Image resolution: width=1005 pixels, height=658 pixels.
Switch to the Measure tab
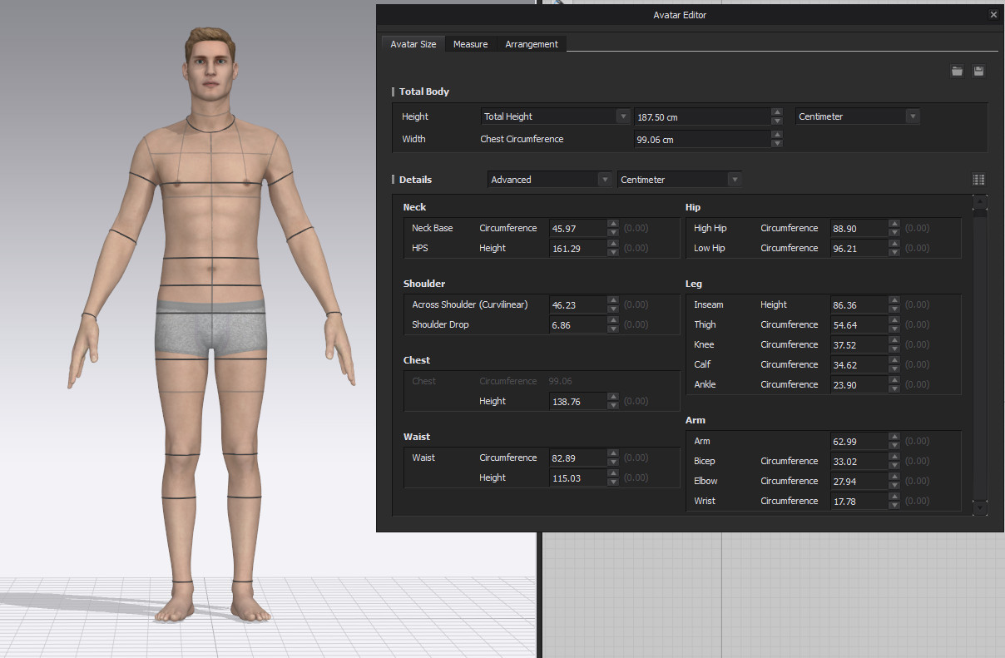click(x=470, y=44)
